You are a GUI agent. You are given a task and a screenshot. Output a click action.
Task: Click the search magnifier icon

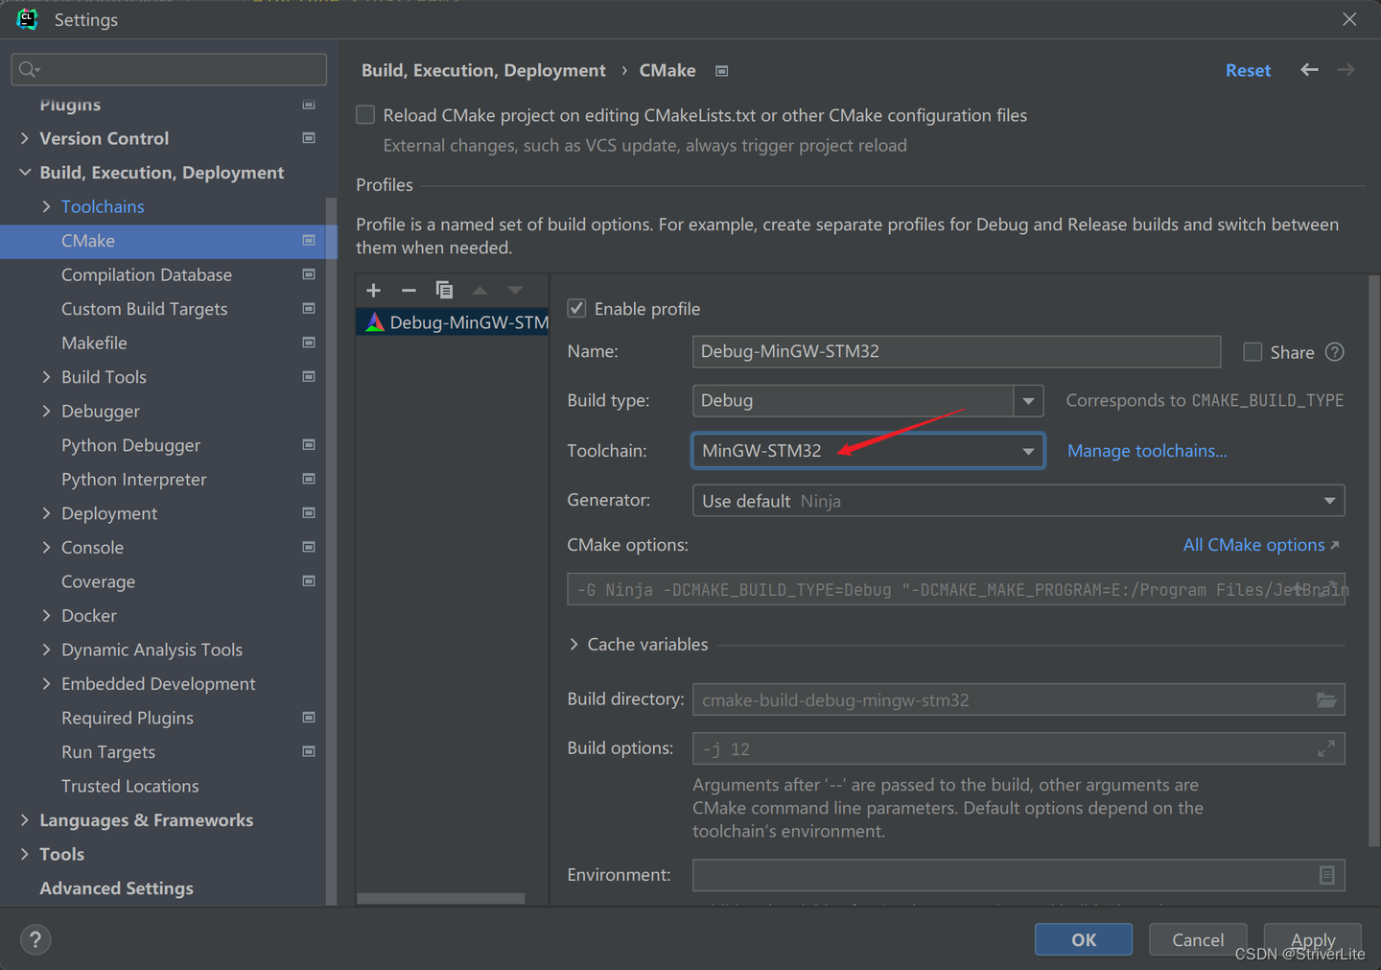pos(29,69)
